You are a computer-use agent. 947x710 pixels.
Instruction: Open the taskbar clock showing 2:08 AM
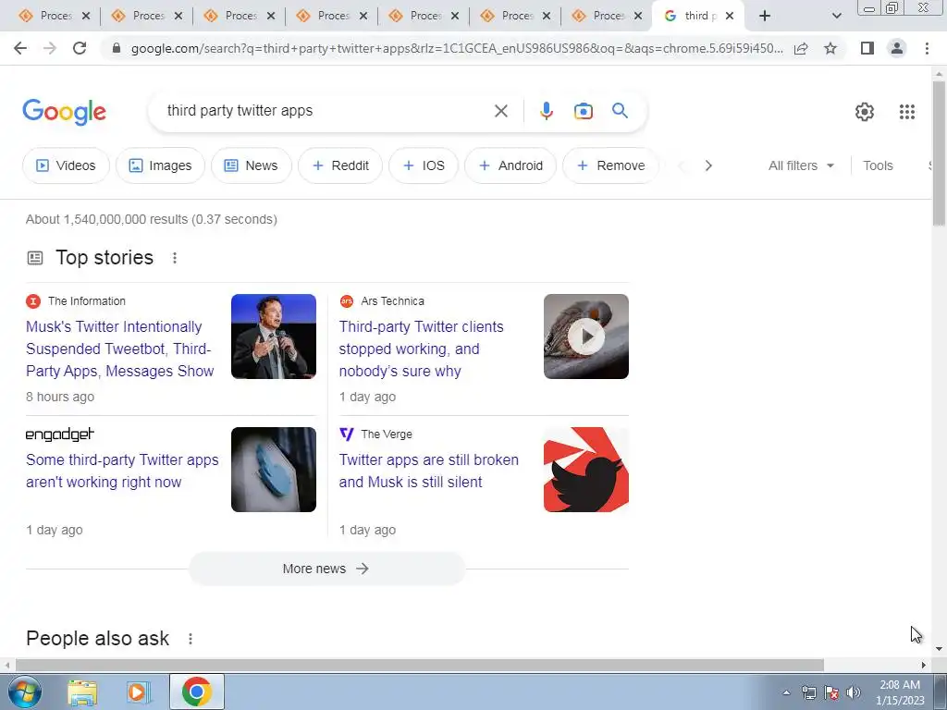click(899, 692)
